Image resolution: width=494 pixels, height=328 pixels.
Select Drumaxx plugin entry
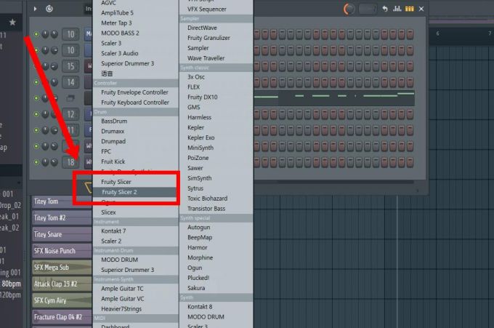[113, 131]
